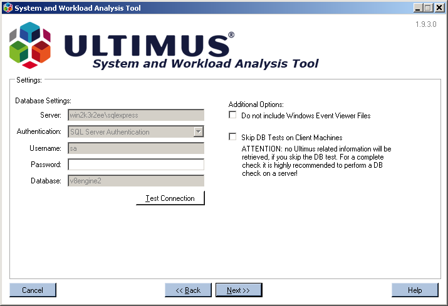Click the Username field showing sa
The width and height of the screenshot is (448, 306).
[136, 148]
